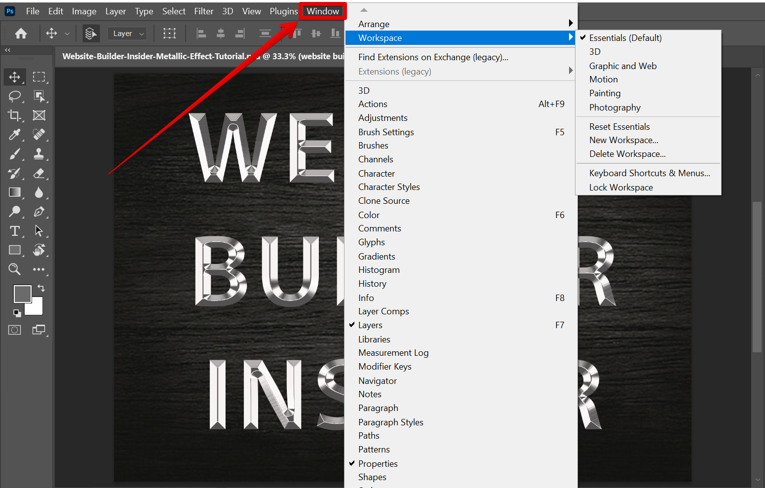765x488 pixels.
Task: Select the Zoom tool
Action: coord(14,269)
